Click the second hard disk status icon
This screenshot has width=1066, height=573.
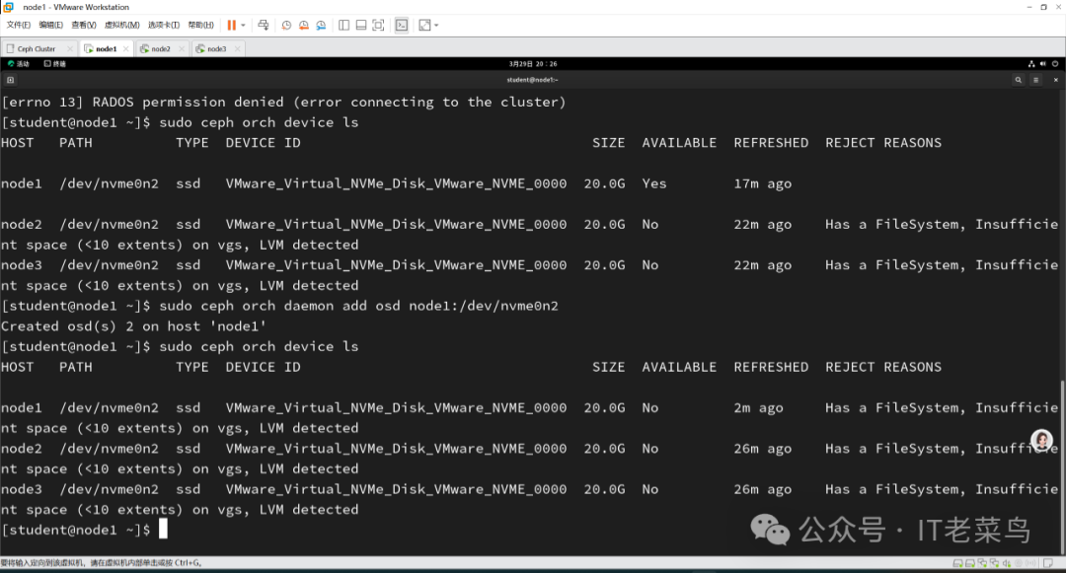coord(970,563)
